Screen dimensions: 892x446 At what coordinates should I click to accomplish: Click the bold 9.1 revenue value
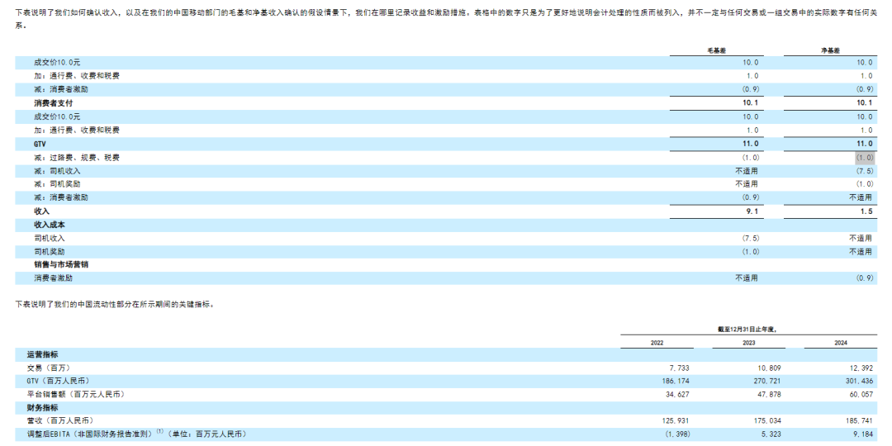tap(752, 211)
